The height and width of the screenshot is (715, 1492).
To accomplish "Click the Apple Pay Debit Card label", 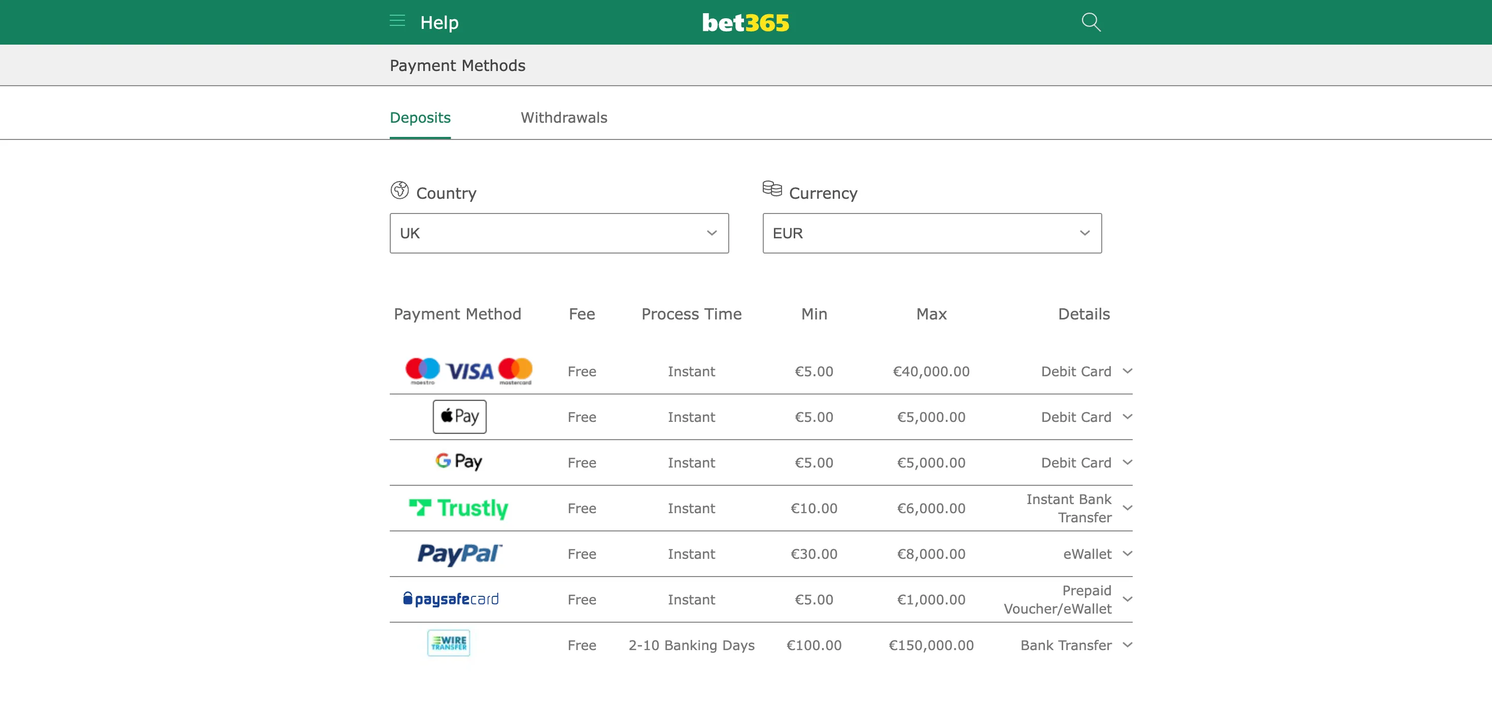I will coord(1076,417).
